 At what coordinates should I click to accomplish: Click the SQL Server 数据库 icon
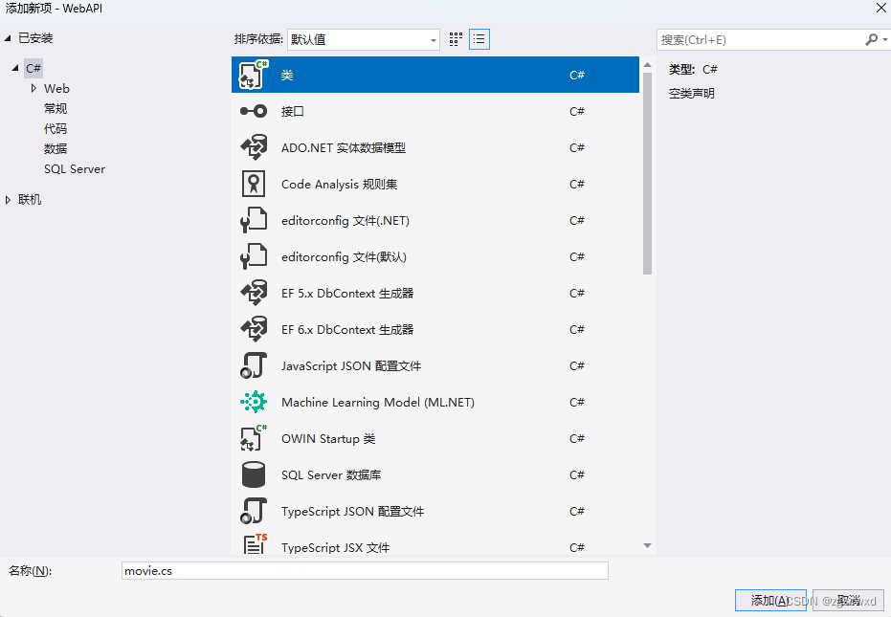coord(254,474)
